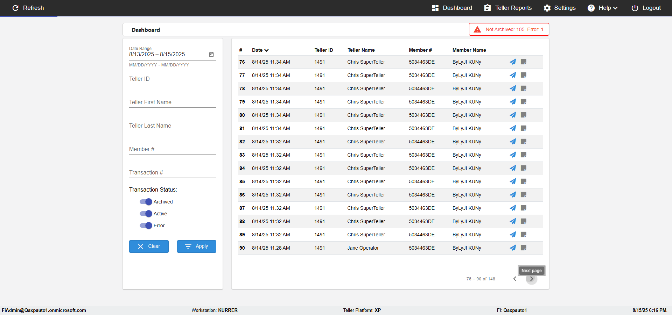The image size is (672, 315).
Task: Click the FI: Qaxpauto1 status entry
Action: (x=512, y=310)
